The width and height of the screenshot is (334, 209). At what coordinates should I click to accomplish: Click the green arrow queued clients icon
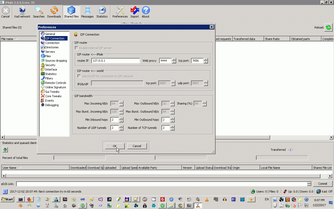coord(5,150)
